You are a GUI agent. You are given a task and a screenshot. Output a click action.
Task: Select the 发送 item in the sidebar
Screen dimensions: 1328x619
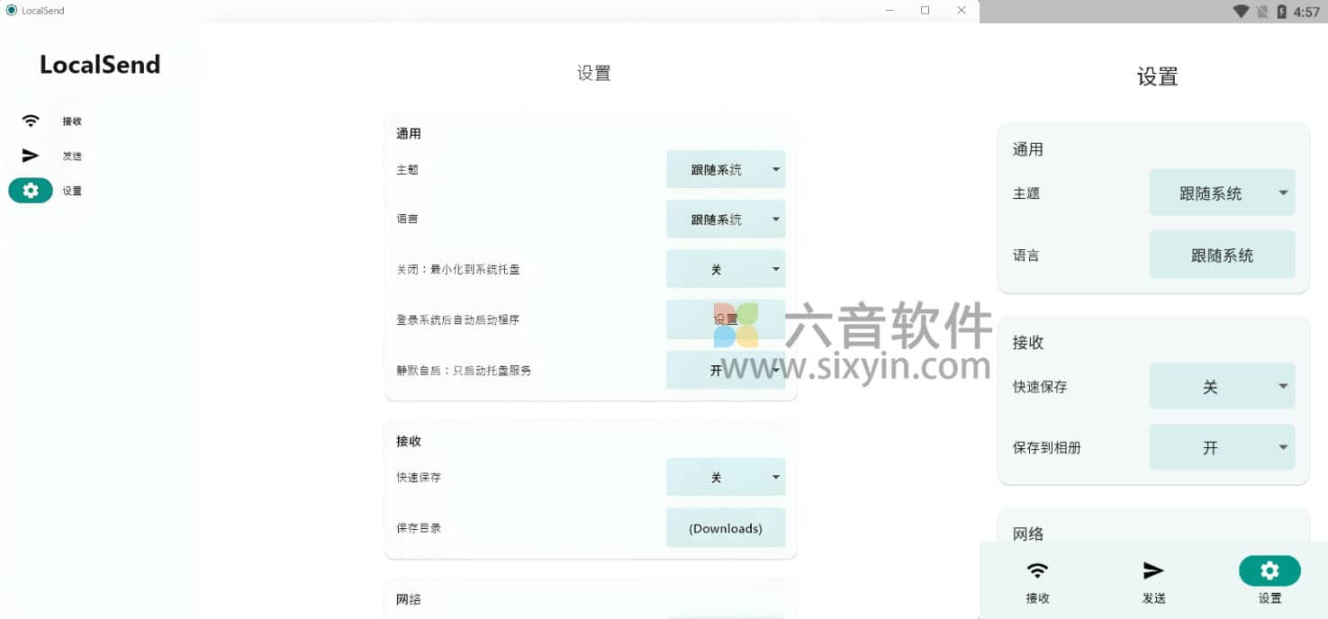(x=71, y=155)
